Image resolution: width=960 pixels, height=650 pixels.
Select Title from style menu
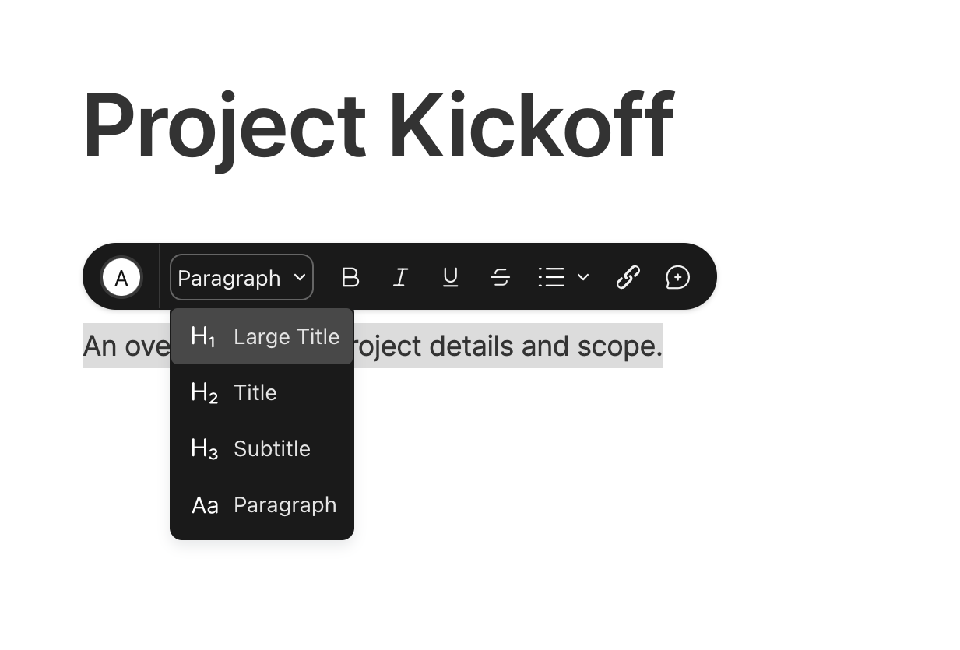click(x=255, y=392)
